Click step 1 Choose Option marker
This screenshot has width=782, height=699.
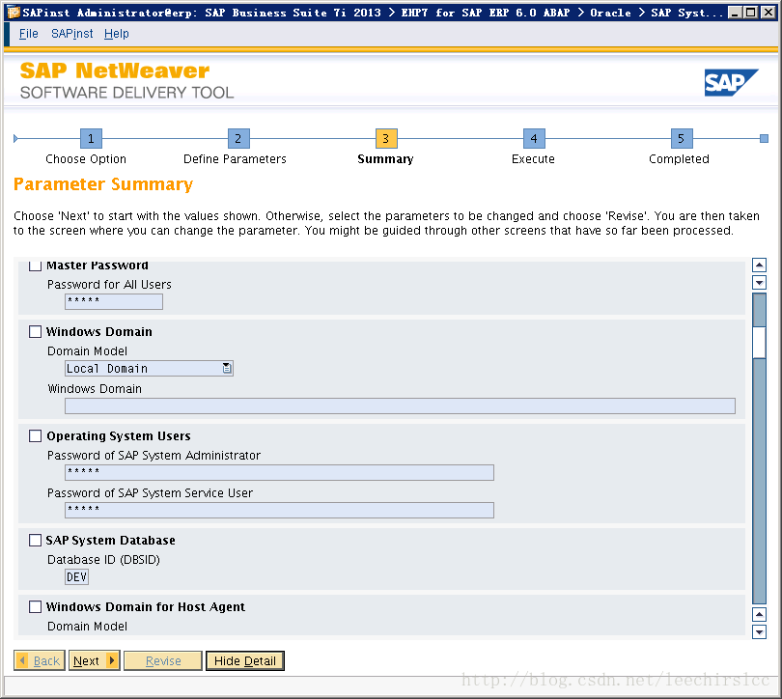pyautogui.click(x=91, y=139)
